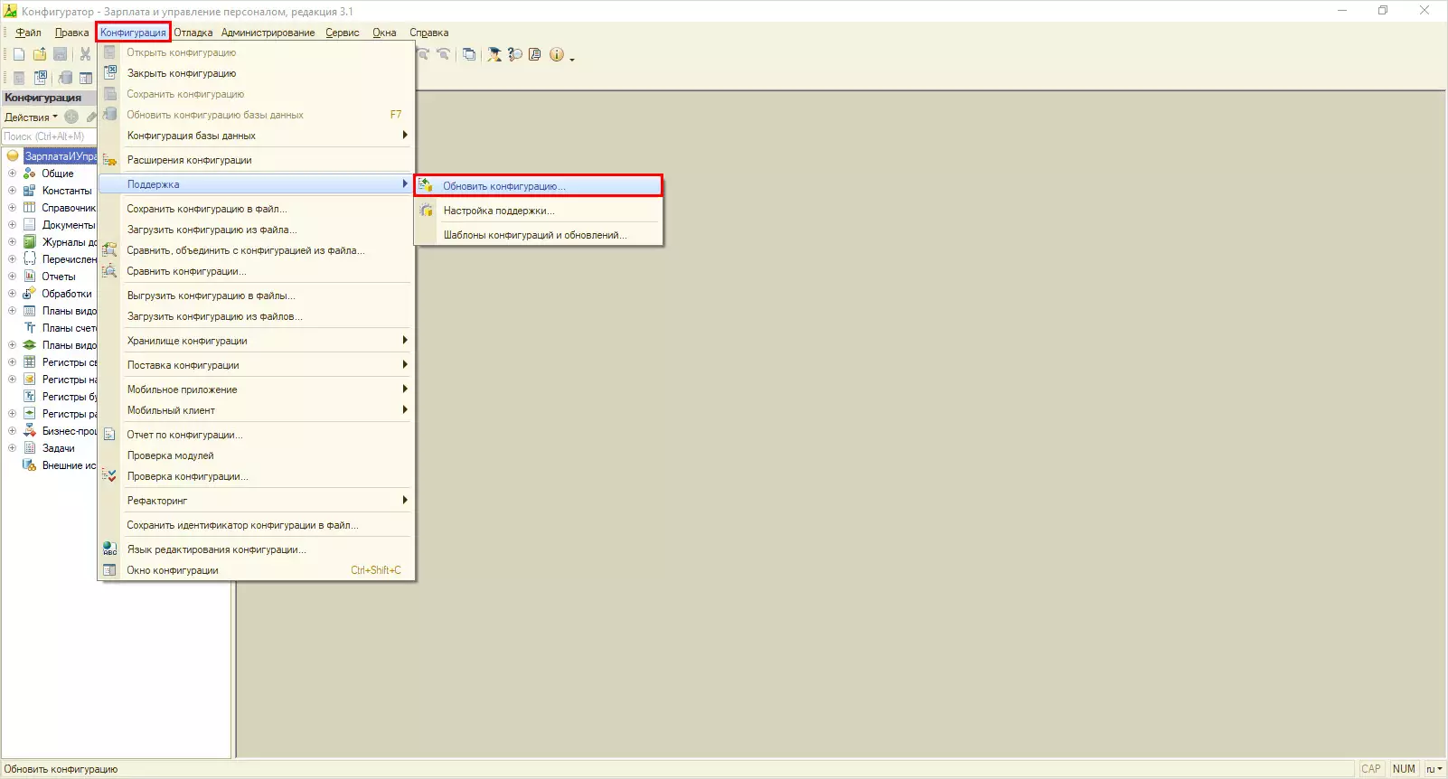Click the database update icon in the toolbar

point(65,78)
